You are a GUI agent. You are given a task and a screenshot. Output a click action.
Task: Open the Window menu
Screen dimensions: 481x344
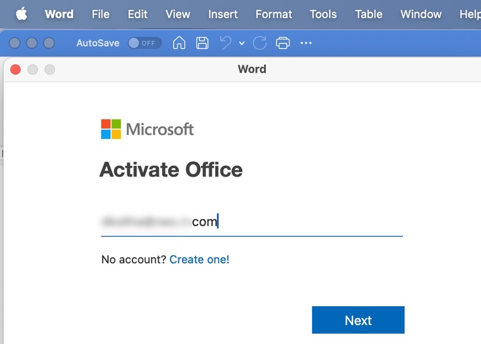421,14
